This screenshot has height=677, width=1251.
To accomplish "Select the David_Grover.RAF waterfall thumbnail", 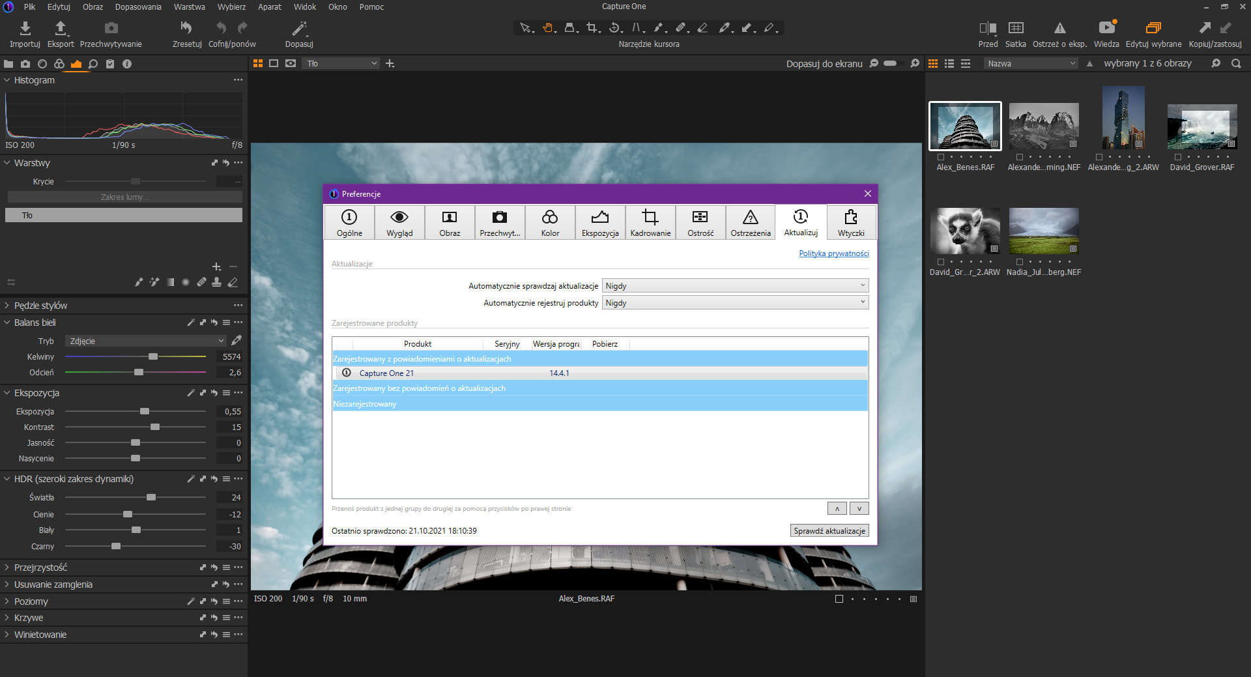I will click(x=1202, y=127).
